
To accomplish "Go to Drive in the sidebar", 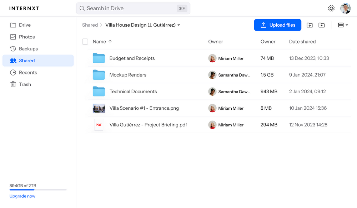I will click(x=38, y=25).
